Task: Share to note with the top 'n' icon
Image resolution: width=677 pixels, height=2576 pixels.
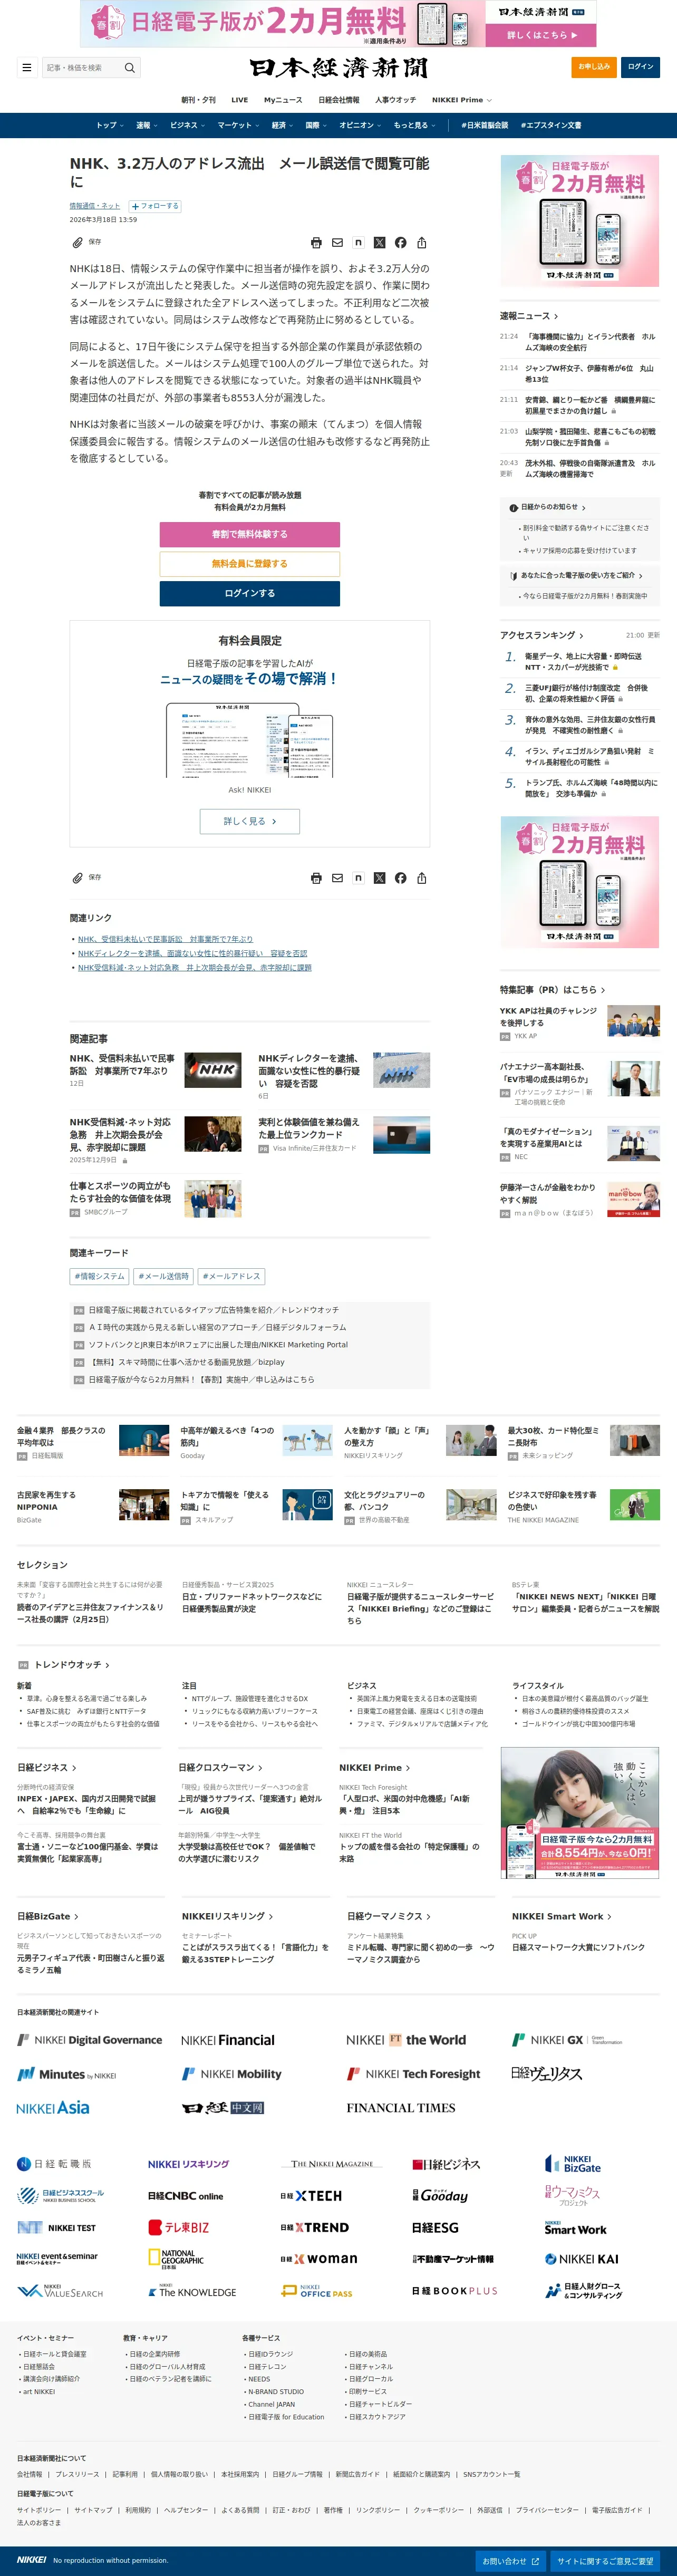Action: 358,243
